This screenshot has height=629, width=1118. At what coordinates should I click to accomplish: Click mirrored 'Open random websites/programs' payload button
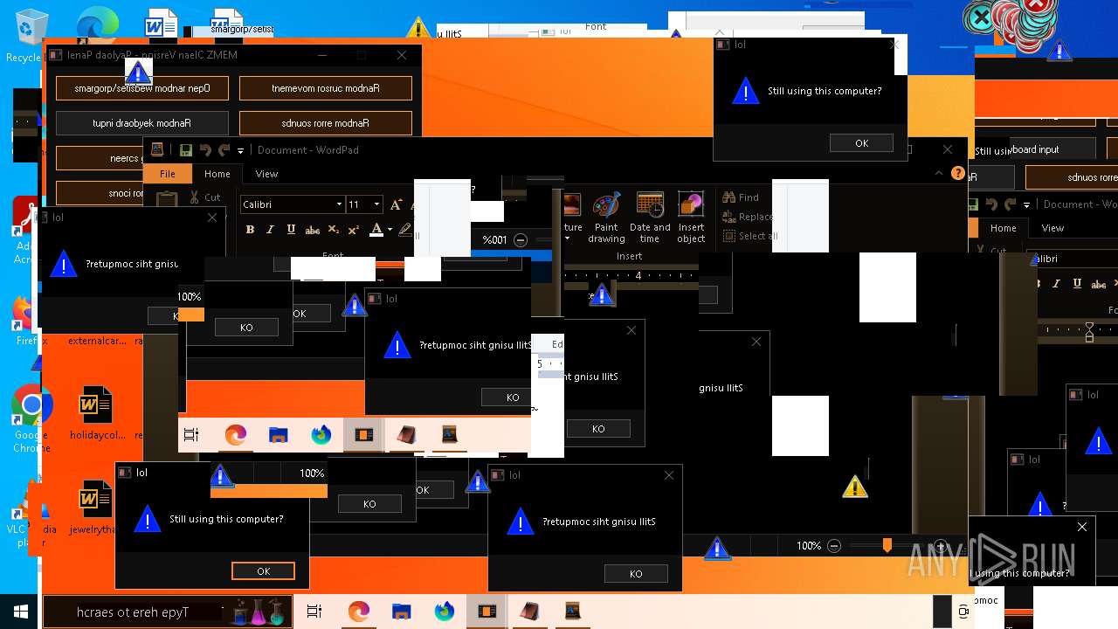142,88
